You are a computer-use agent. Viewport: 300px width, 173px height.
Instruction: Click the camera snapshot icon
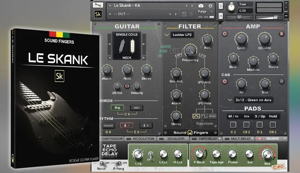[x=201, y=6]
